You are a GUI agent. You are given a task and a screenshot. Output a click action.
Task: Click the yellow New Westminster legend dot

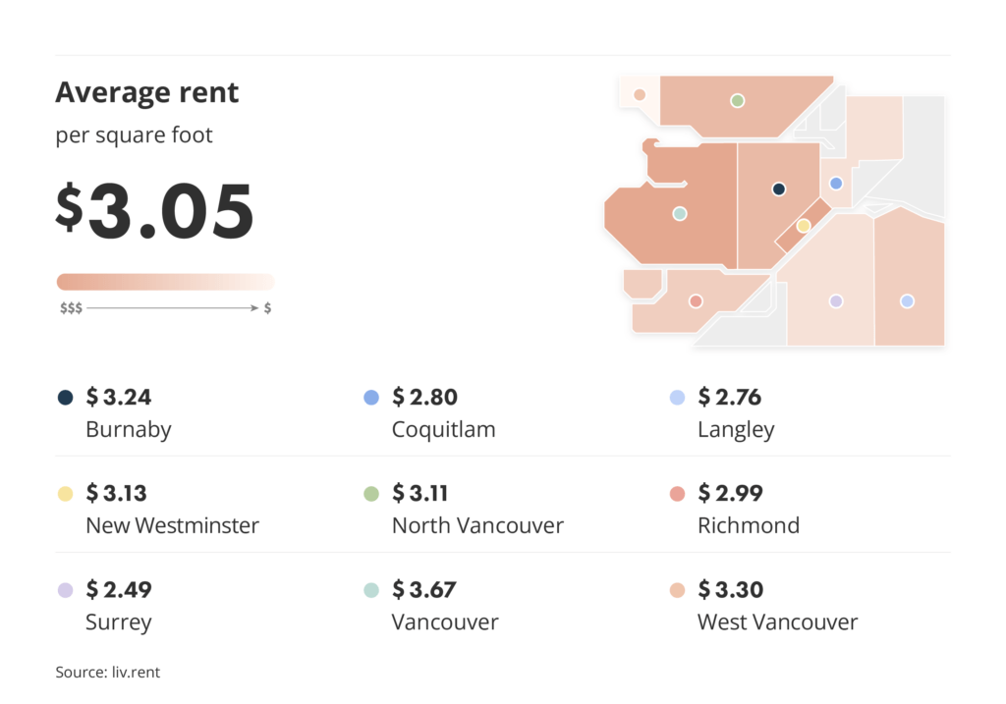[66, 494]
